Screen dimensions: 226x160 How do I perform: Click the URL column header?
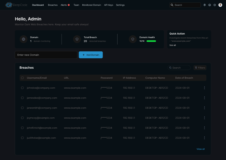(x=66, y=78)
